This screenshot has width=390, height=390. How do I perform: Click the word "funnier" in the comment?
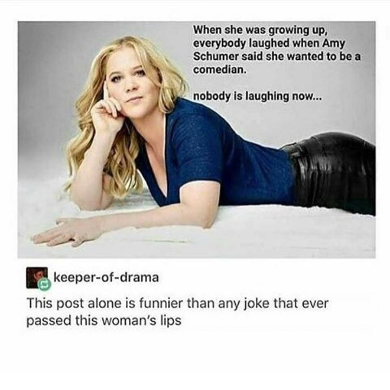pyautogui.click(x=160, y=304)
